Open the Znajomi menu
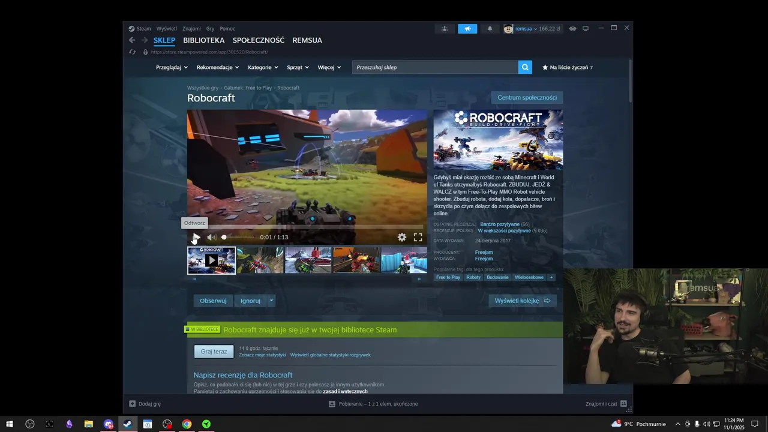 (191, 29)
